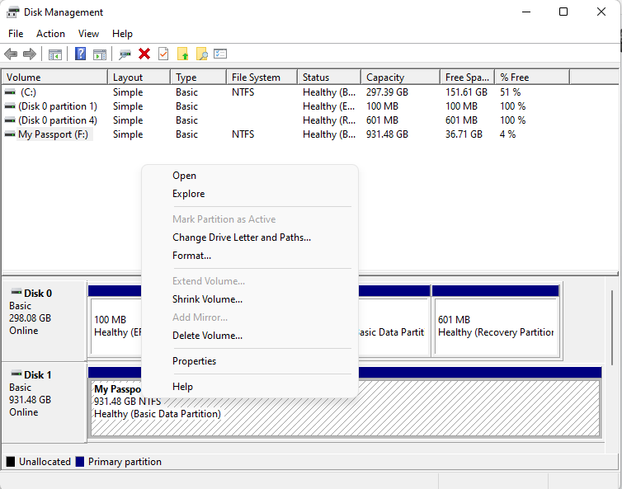Click the 4 % free cell
622x489 pixels.
(x=507, y=134)
